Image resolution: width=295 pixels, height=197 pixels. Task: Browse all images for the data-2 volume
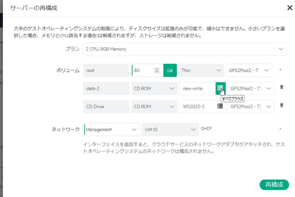tap(220, 88)
